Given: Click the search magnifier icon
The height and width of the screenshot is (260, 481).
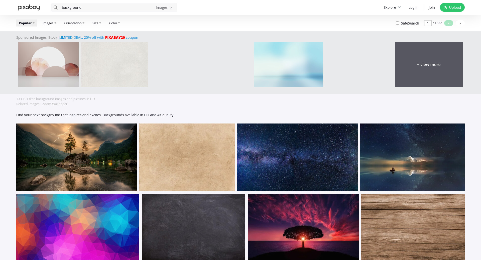Looking at the screenshot, I should point(56,7).
